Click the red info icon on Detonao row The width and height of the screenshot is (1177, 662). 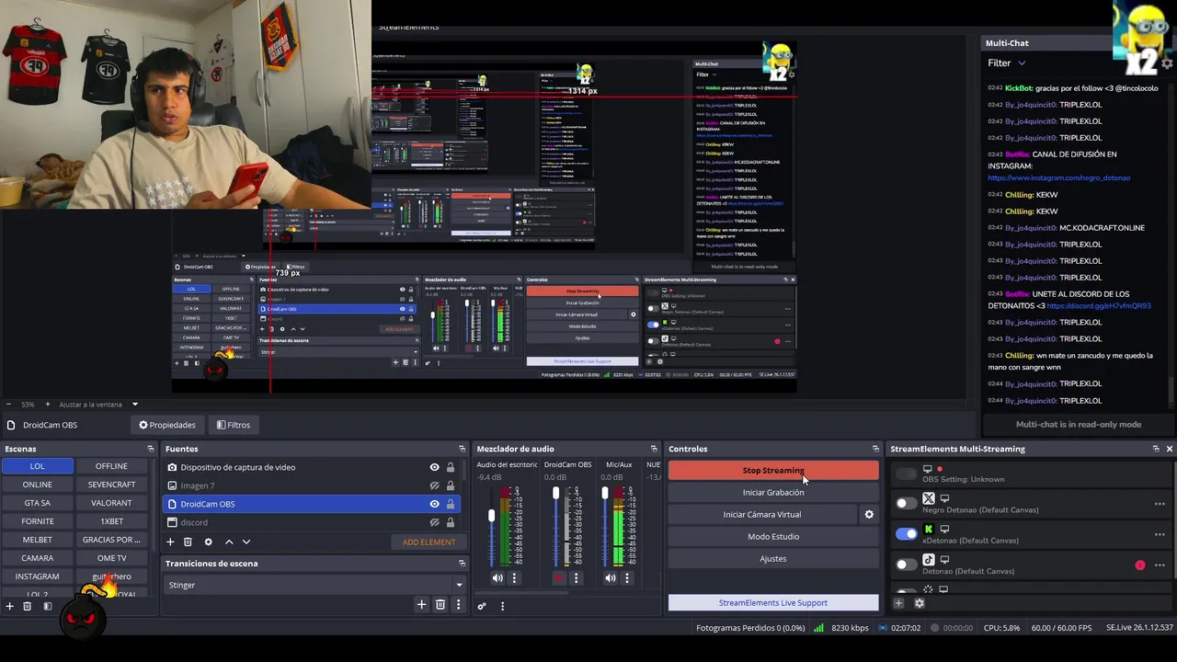pos(1140,565)
